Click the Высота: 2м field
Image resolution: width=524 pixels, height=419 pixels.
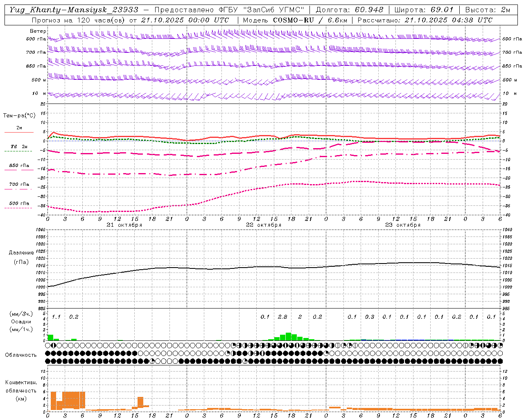[x=488, y=10]
